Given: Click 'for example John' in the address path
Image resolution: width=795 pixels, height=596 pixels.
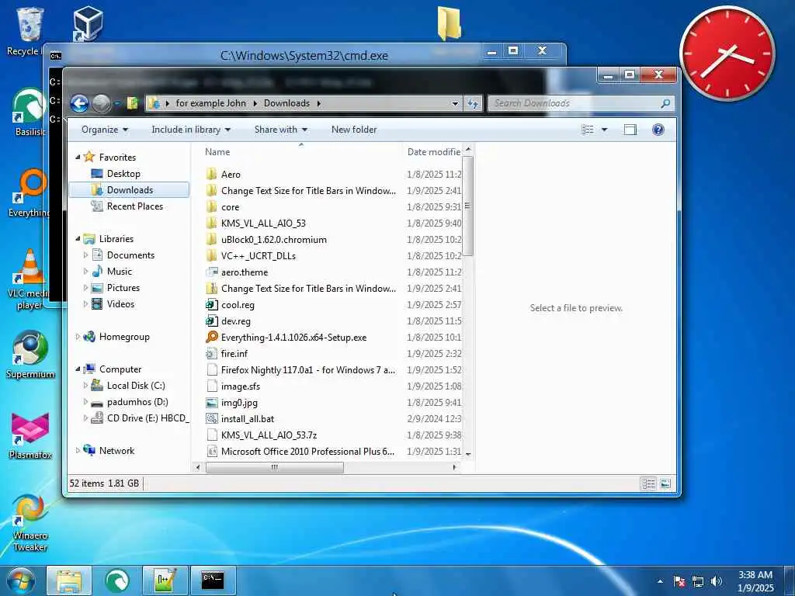Looking at the screenshot, I should click(x=210, y=103).
